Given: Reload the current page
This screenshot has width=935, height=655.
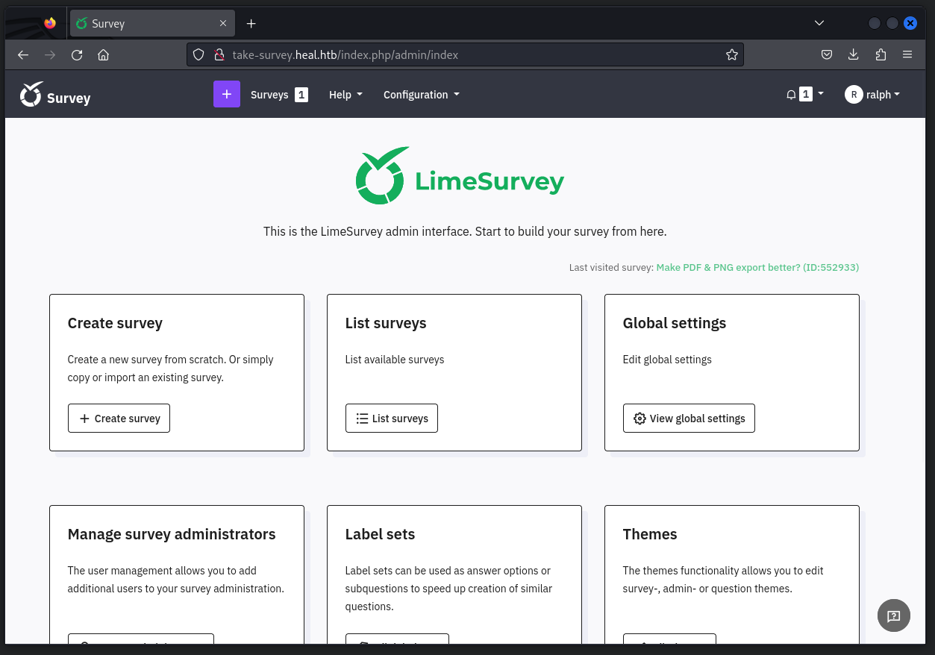Looking at the screenshot, I should click(77, 54).
